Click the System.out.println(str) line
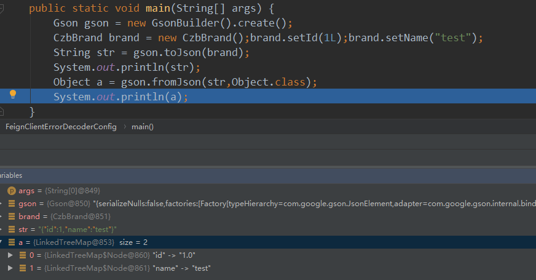The width and height of the screenshot is (536, 280). pos(127,68)
